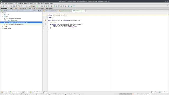Close the MainActivity.java tab
Image resolution: width=169 pixels, height=95 pixels.
pyautogui.click(x=84, y=11)
